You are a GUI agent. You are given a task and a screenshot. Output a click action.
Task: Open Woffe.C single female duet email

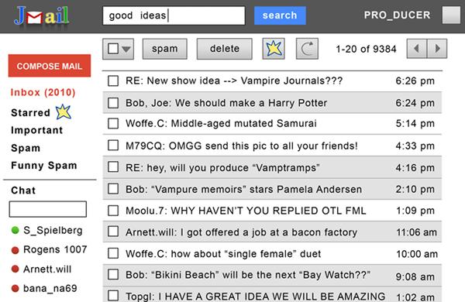tap(272, 254)
